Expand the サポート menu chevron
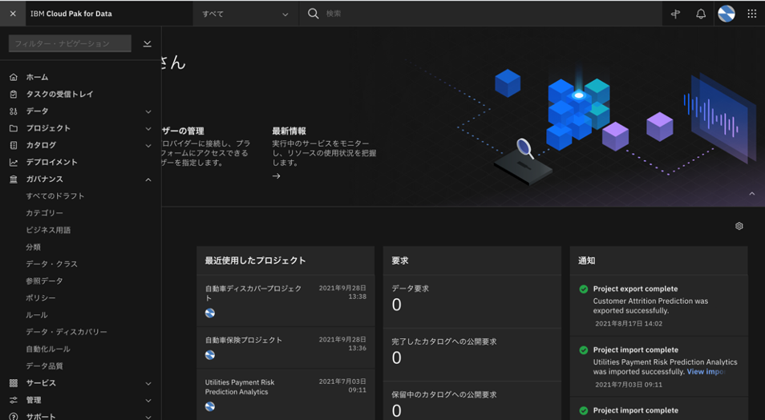 tap(148, 417)
